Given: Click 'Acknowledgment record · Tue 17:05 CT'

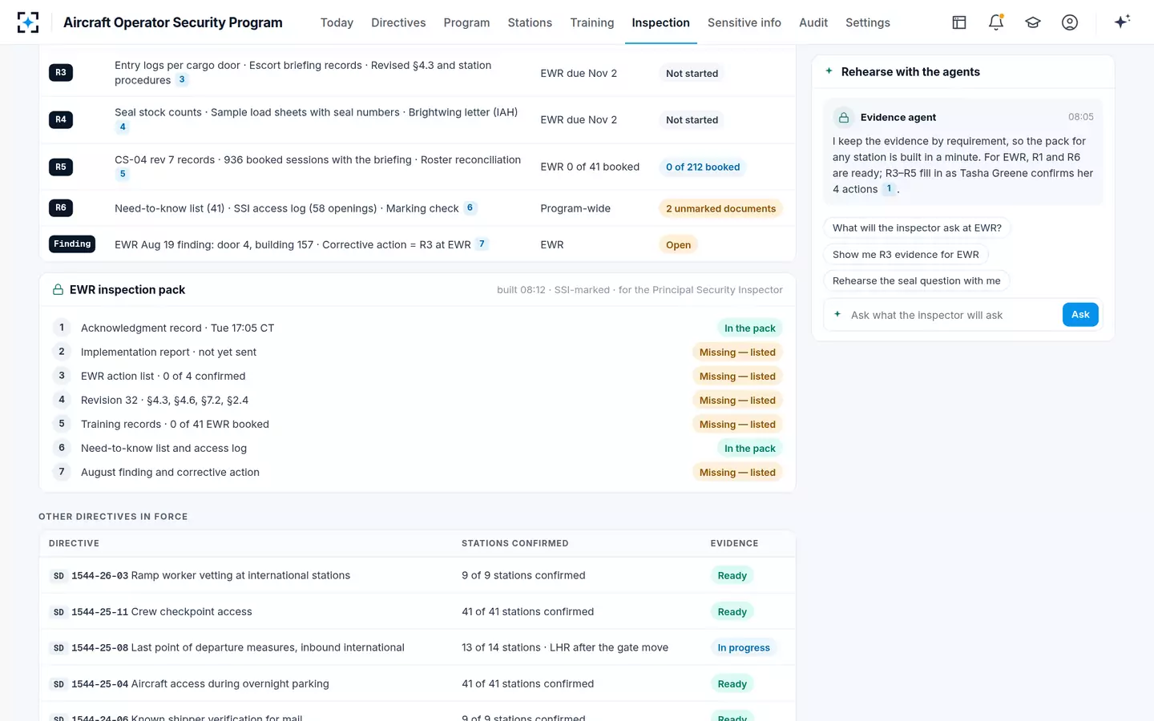Looking at the screenshot, I should pyautogui.click(x=177, y=328).
